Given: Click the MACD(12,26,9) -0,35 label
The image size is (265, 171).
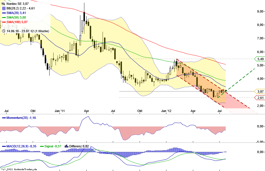Looking at the screenshot, I should point(21,146).
